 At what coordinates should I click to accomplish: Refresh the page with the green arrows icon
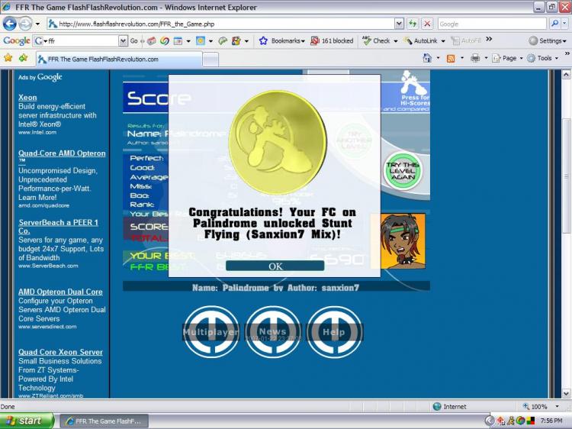pyautogui.click(x=413, y=24)
